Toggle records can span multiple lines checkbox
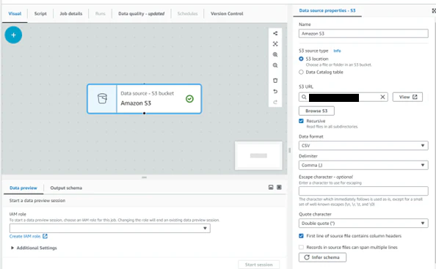Screen dimensions: 436x269 [301, 247]
